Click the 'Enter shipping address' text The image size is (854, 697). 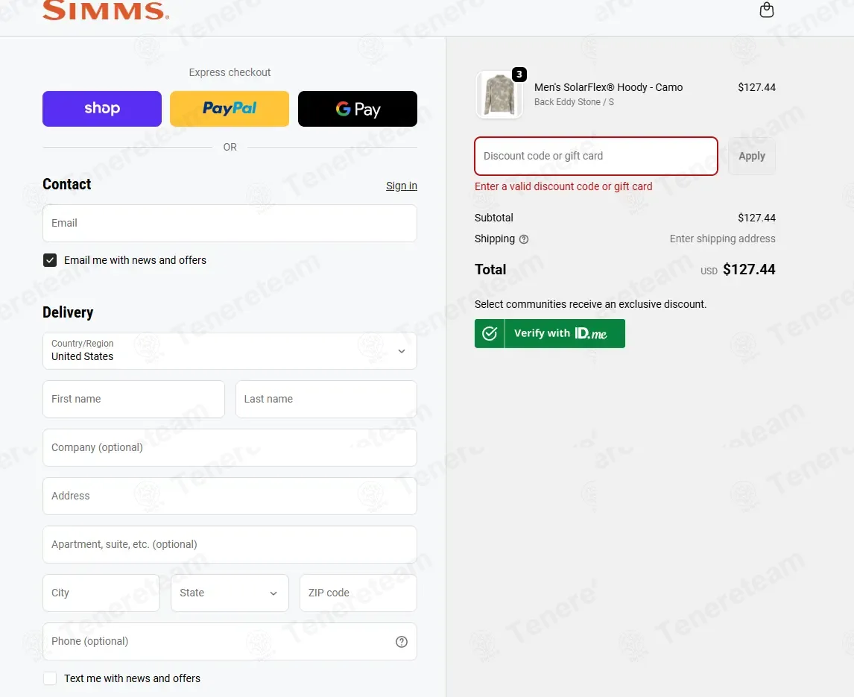pyautogui.click(x=722, y=239)
